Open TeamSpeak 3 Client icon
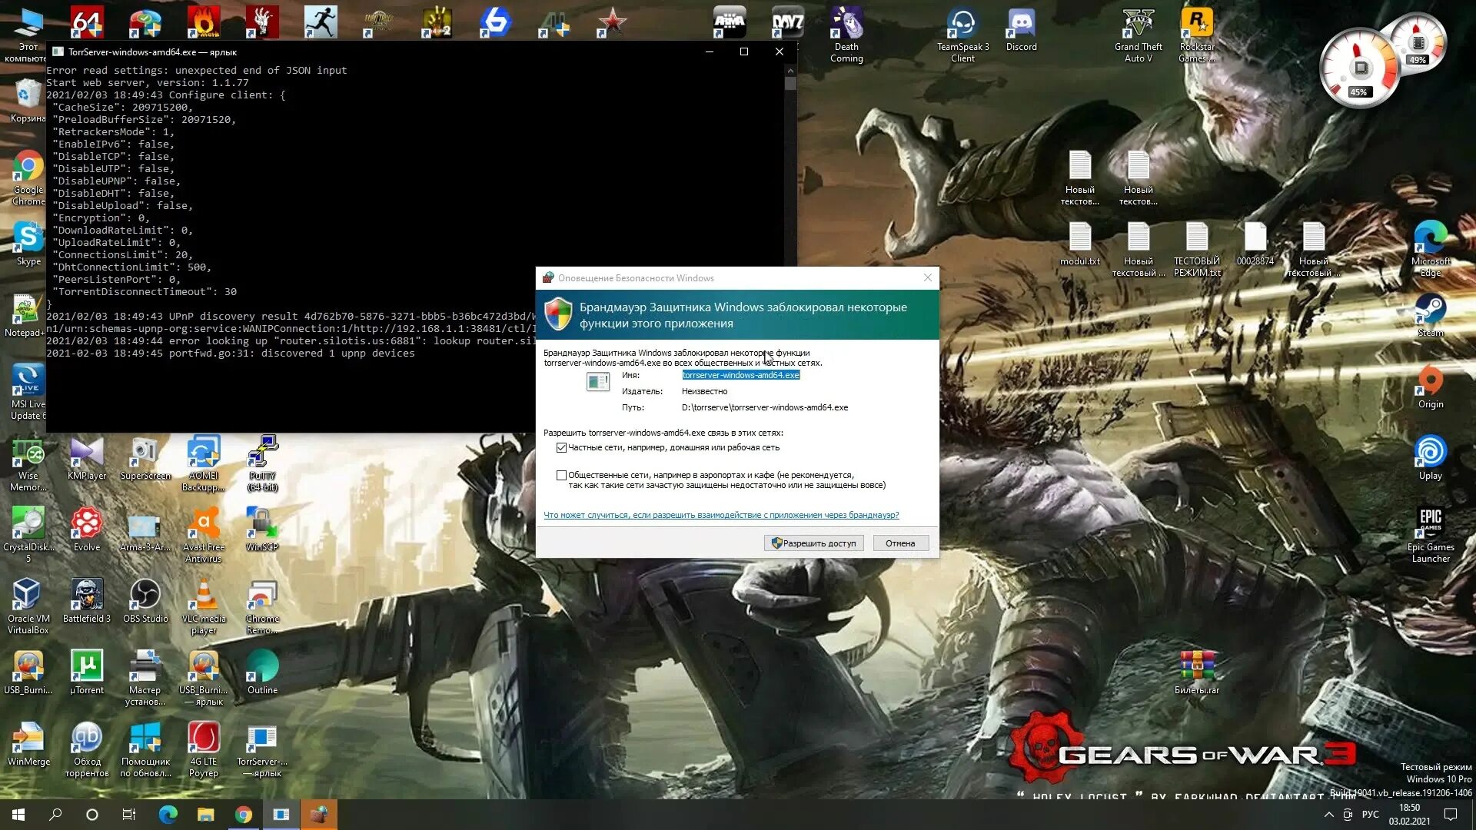1476x830 pixels. (963, 35)
